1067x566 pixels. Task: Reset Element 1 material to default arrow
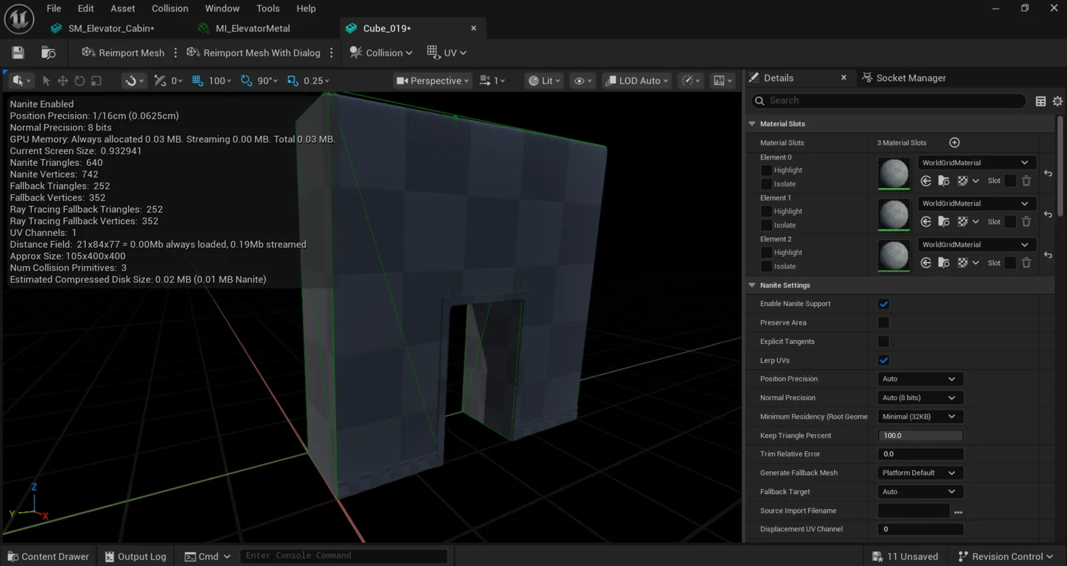(x=1048, y=214)
